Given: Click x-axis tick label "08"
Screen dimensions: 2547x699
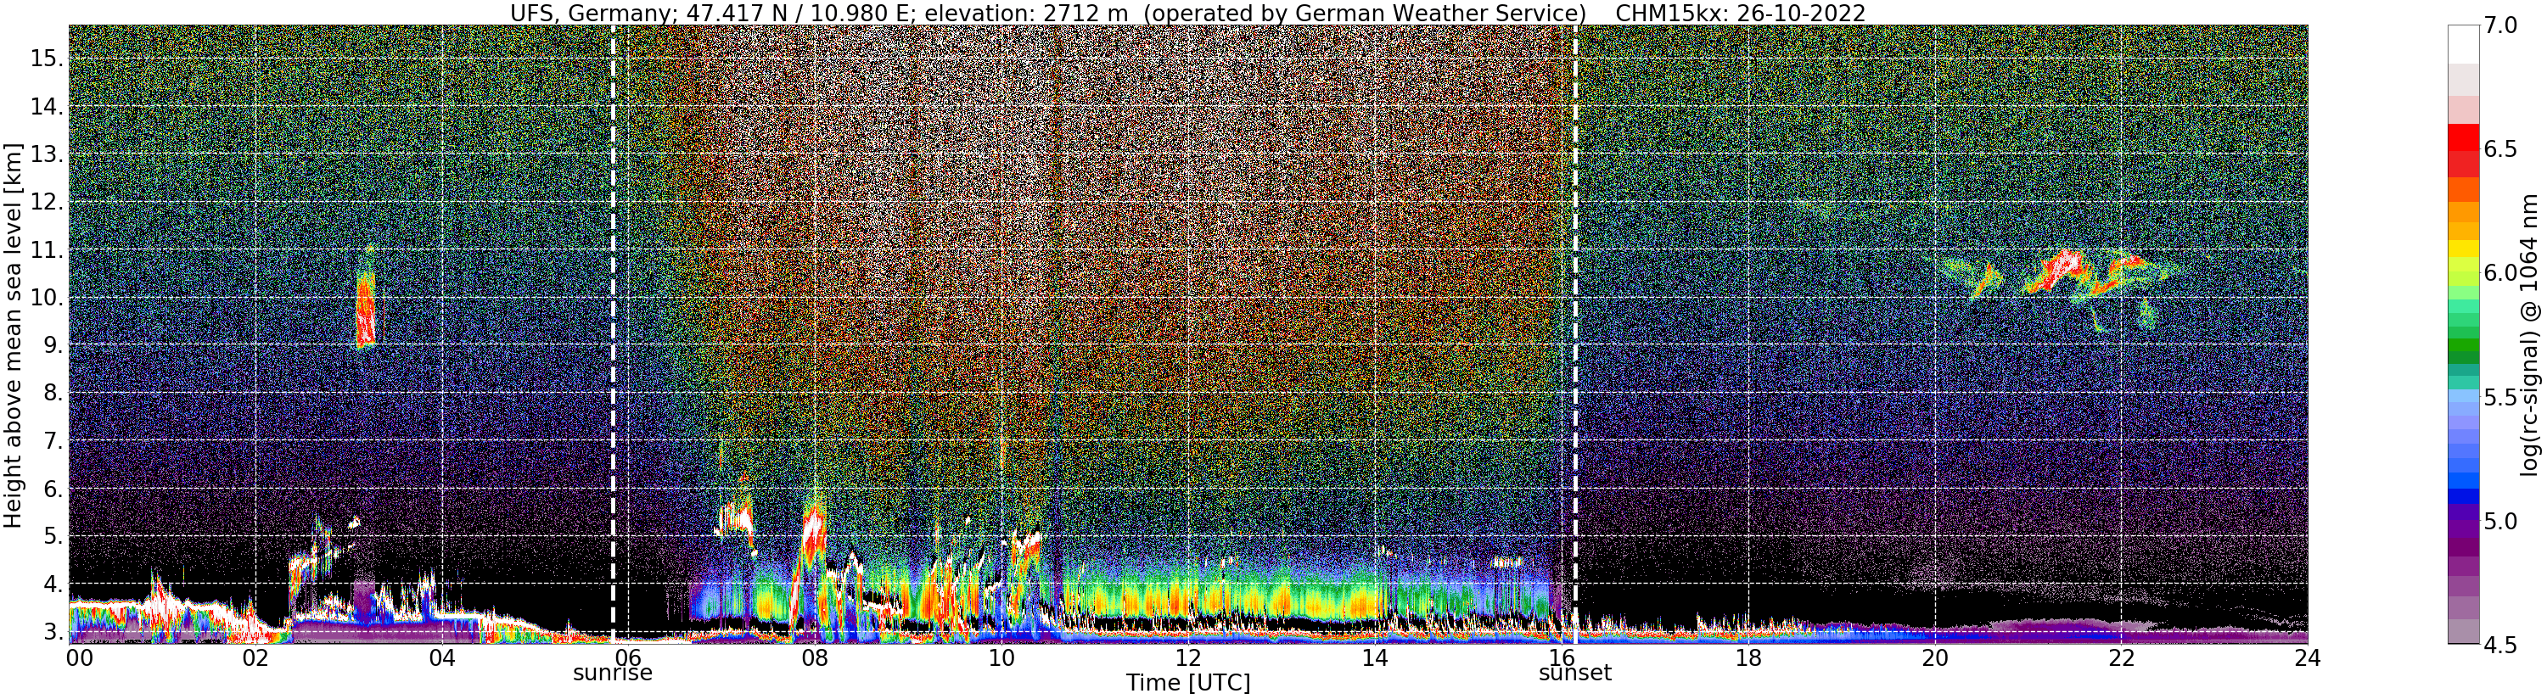Looking at the screenshot, I should 815,657.
